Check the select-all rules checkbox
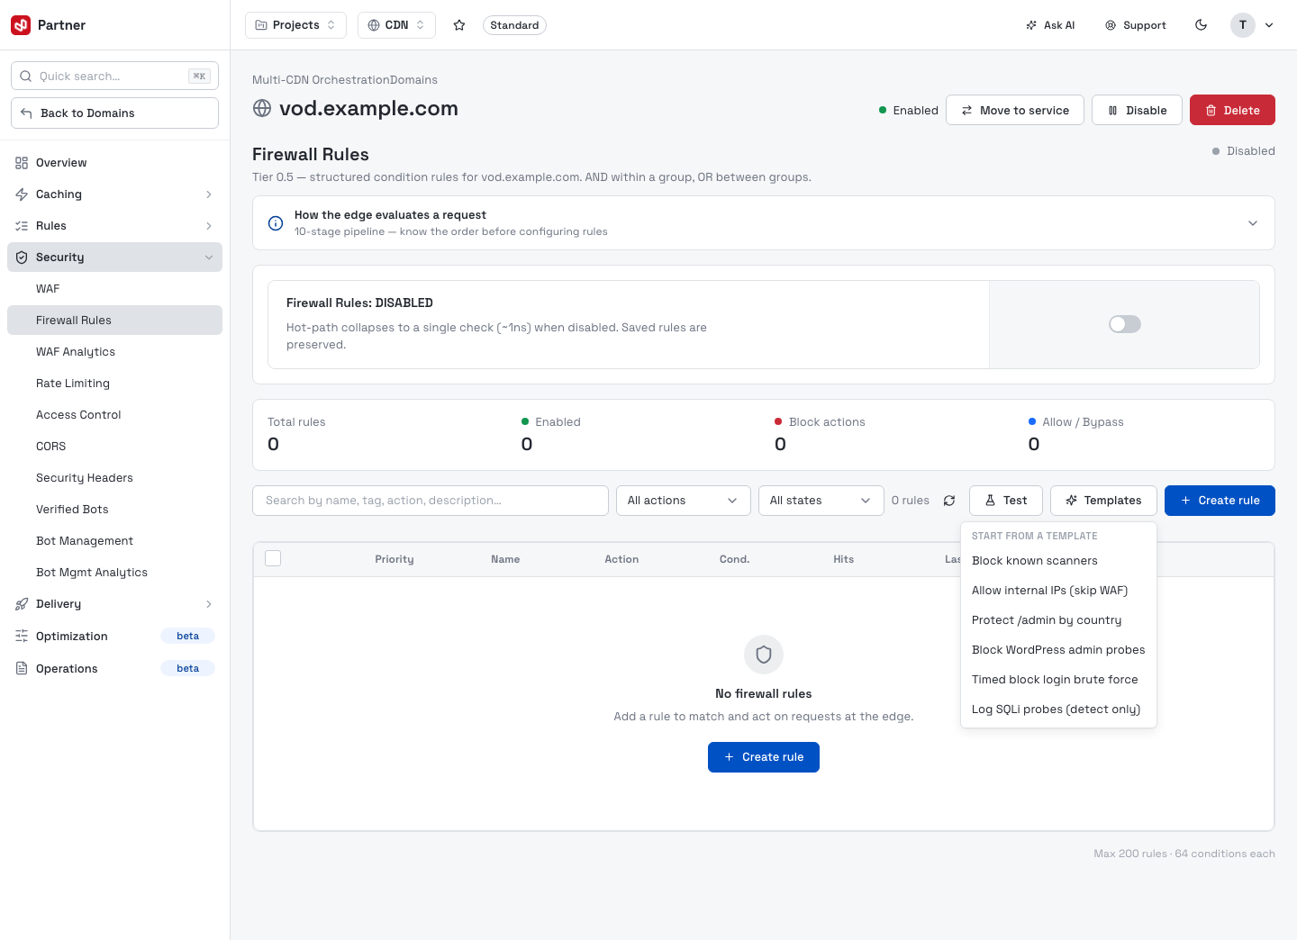1297x940 pixels. point(273,558)
